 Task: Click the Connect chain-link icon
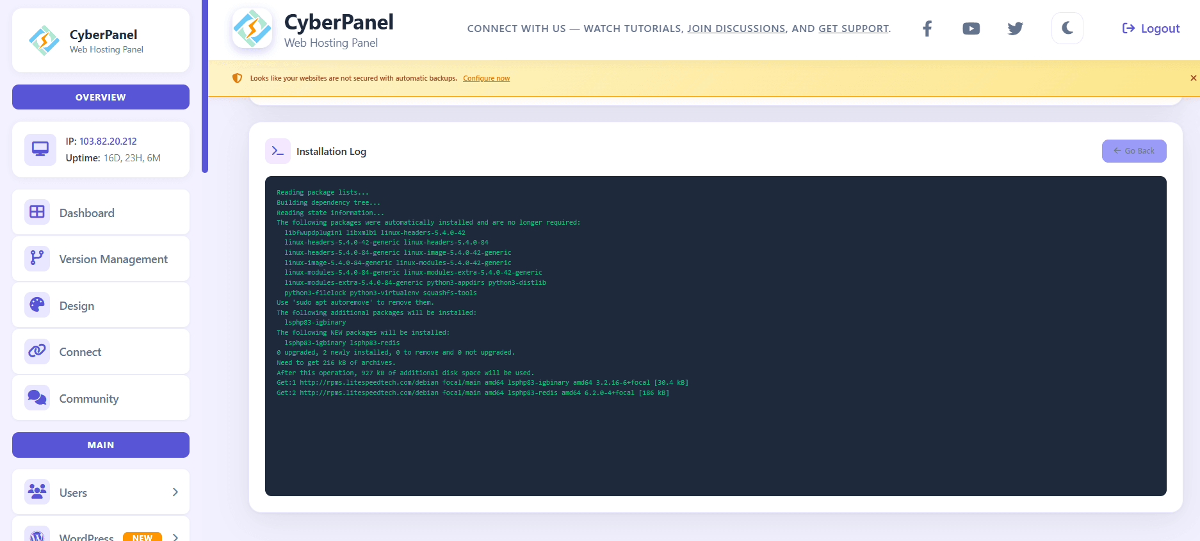click(x=37, y=351)
